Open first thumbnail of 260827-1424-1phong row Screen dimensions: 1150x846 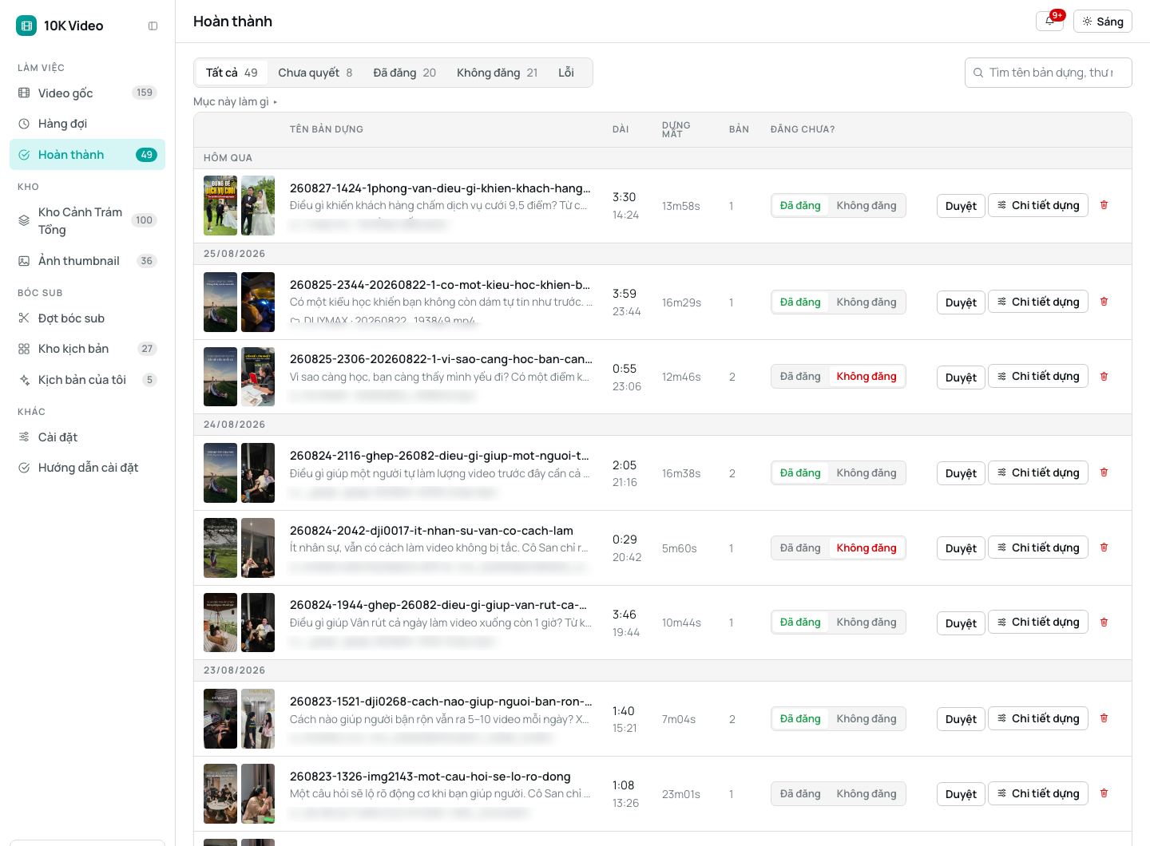[x=220, y=206]
